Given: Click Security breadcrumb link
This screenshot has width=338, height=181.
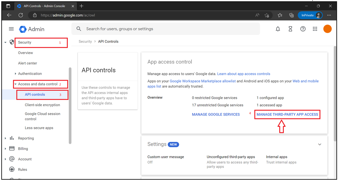Looking at the screenshot, I should pyautogui.click(x=85, y=42).
